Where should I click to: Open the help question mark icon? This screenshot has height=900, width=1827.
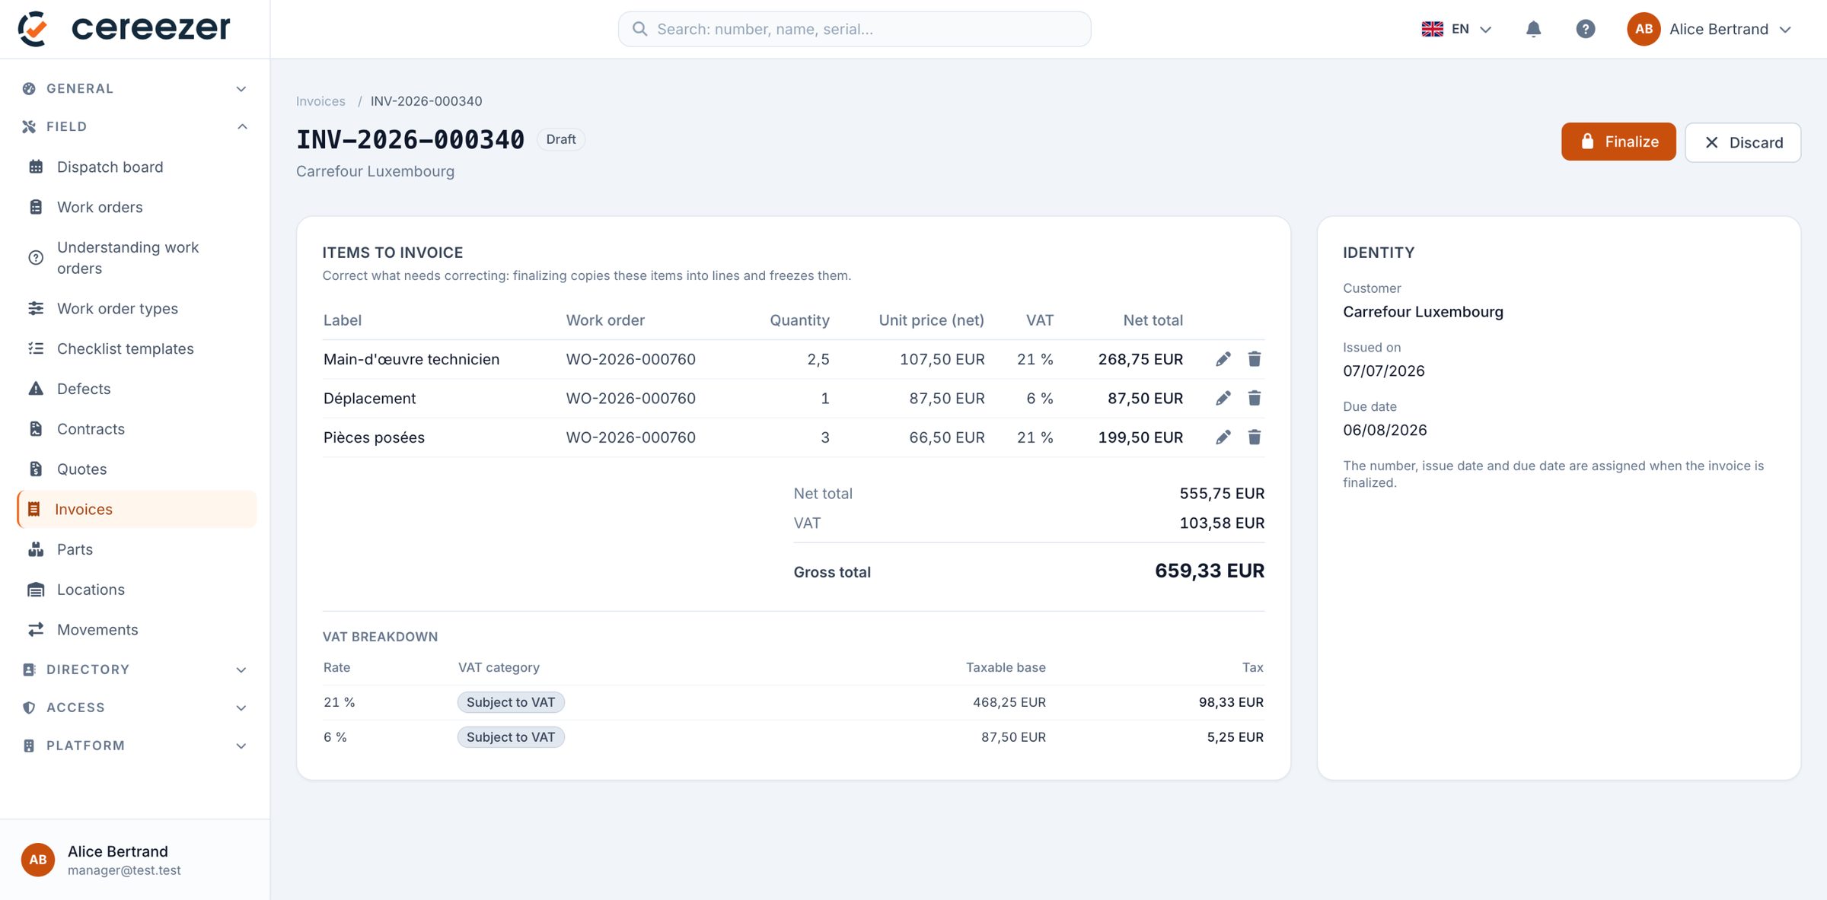[x=1585, y=29]
